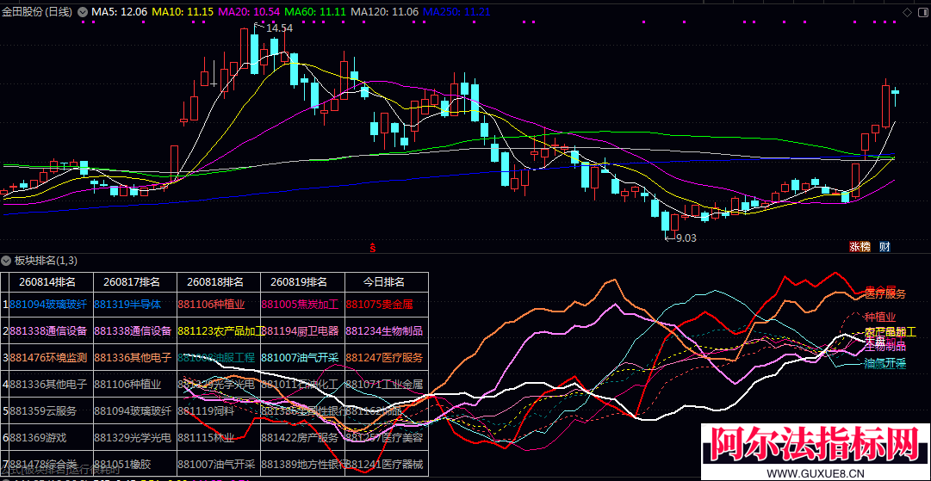Viewport: 931px width, 481px height.
Task: Click cell 881476环境监测
Action: click(x=49, y=358)
